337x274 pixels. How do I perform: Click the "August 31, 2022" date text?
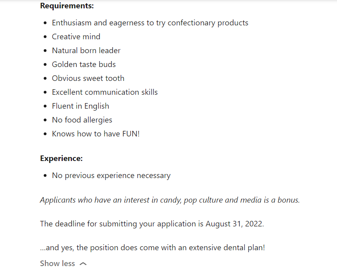[234, 224]
